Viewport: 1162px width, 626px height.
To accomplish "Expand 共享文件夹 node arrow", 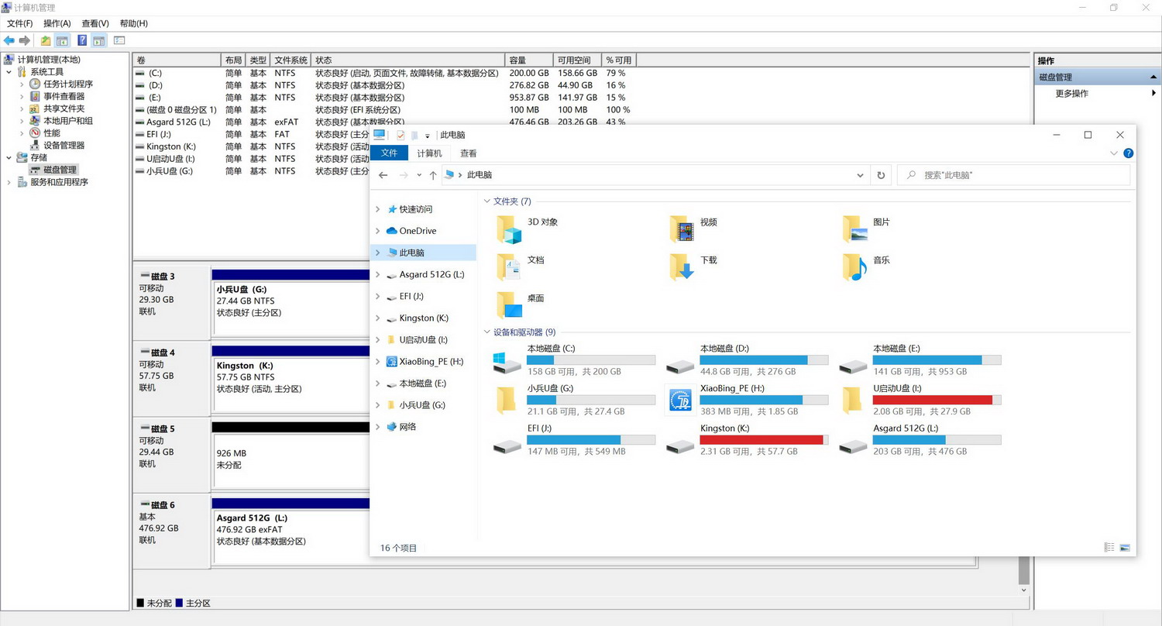I will tap(22, 108).
